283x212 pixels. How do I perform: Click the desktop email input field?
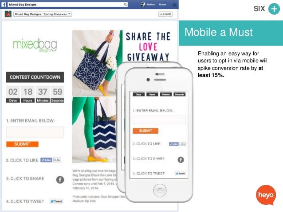click(35, 132)
